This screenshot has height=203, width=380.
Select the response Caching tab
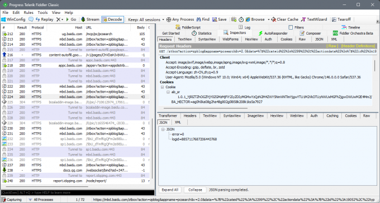coord(332,116)
